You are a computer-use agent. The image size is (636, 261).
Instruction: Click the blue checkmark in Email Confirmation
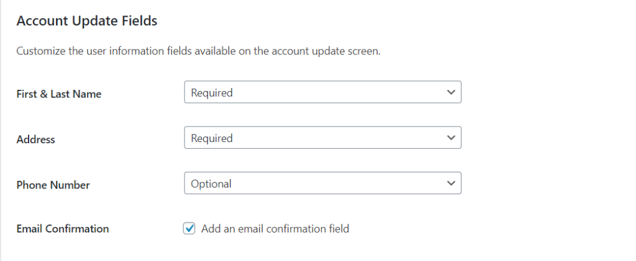tap(189, 229)
